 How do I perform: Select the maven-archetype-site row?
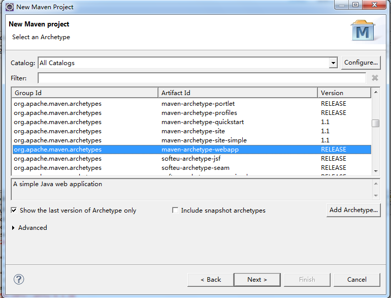192,131
